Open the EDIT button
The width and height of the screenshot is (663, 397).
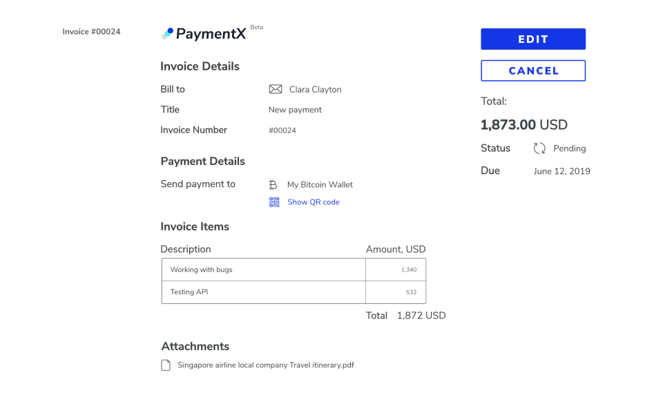(533, 39)
